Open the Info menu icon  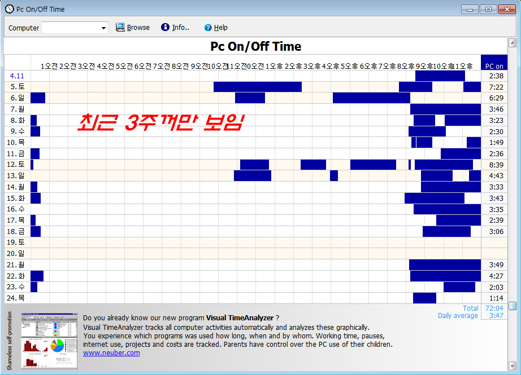165,27
